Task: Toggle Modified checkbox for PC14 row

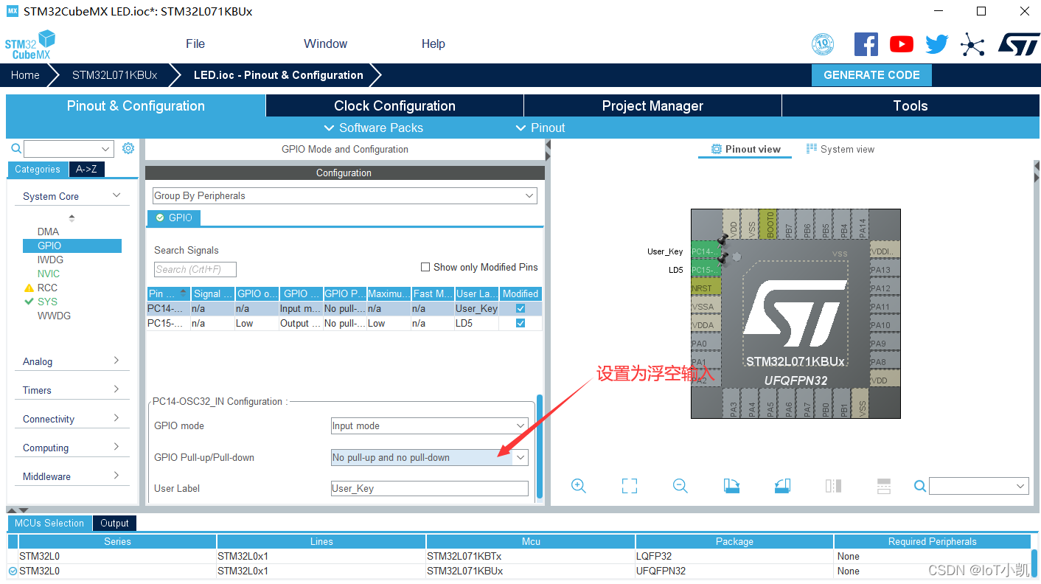Action: 520,308
